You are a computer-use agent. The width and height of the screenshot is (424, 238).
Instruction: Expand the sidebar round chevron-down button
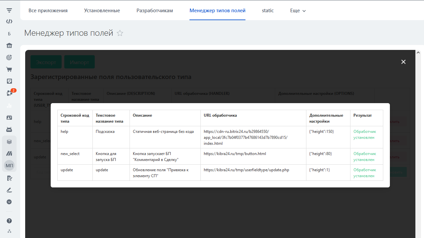coord(9,202)
